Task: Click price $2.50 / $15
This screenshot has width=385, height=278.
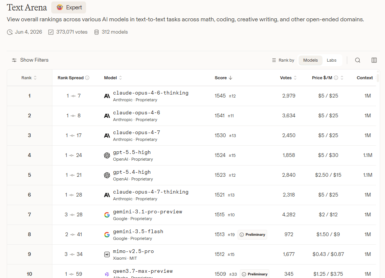Action: (328, 175)
